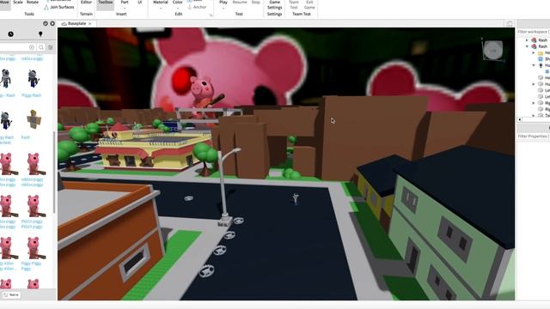Undock the Toolbox panel with left circle icon

[x=46, y=23]
